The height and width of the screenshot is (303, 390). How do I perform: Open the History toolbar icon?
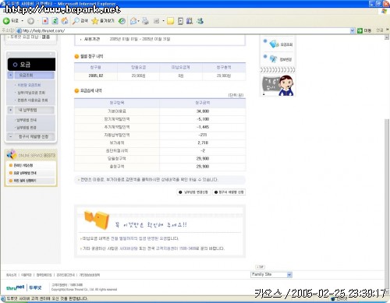click(x=122, y=21)
